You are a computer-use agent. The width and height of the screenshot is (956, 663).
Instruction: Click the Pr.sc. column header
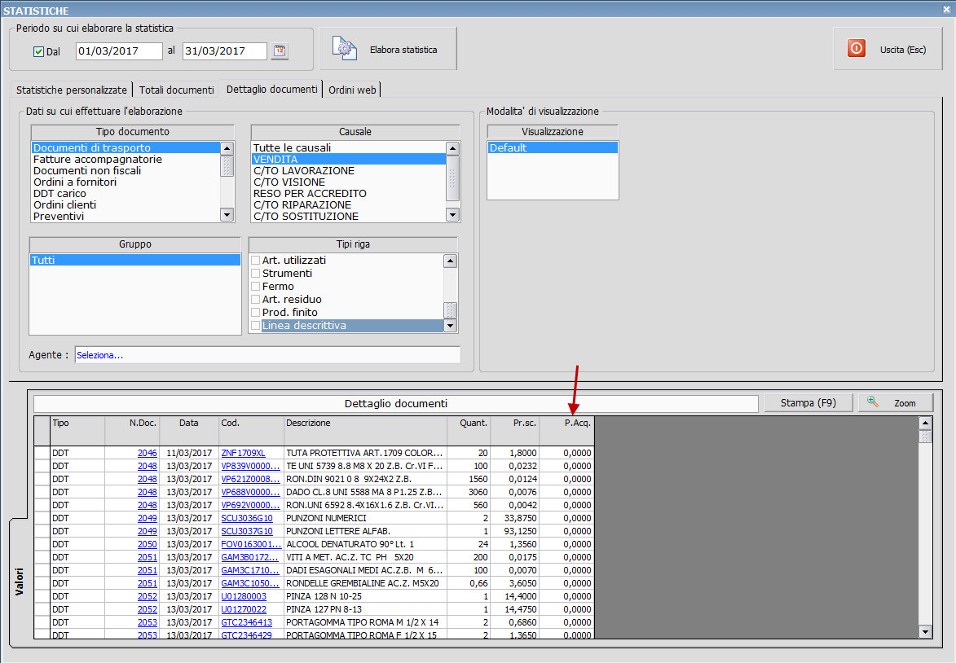pos(515,430)
